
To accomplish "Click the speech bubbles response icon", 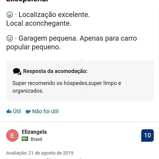I will coord(17,71).
